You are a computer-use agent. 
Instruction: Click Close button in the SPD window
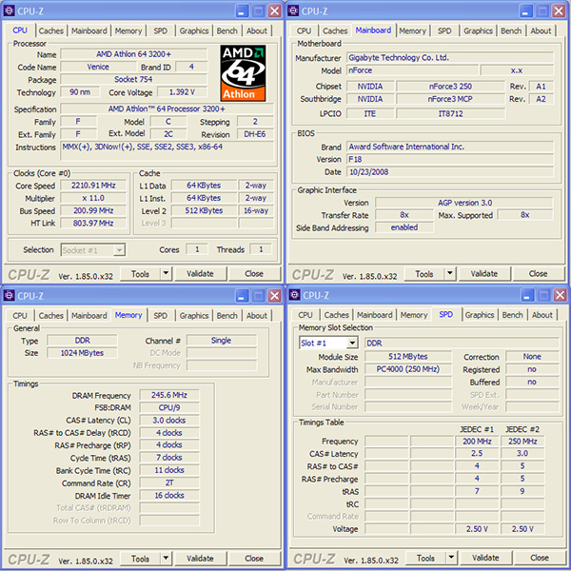[540, 558]
